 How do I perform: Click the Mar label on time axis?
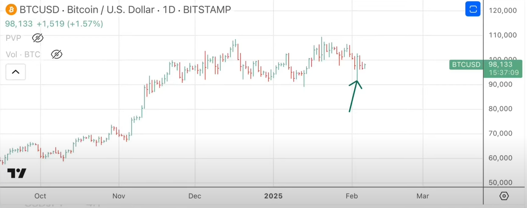tap(423, 196)
